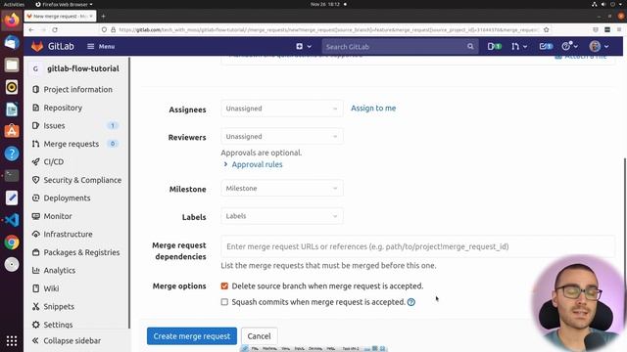
Task: Open the Reviewers dropdown
Action: [x=282, y=137]
